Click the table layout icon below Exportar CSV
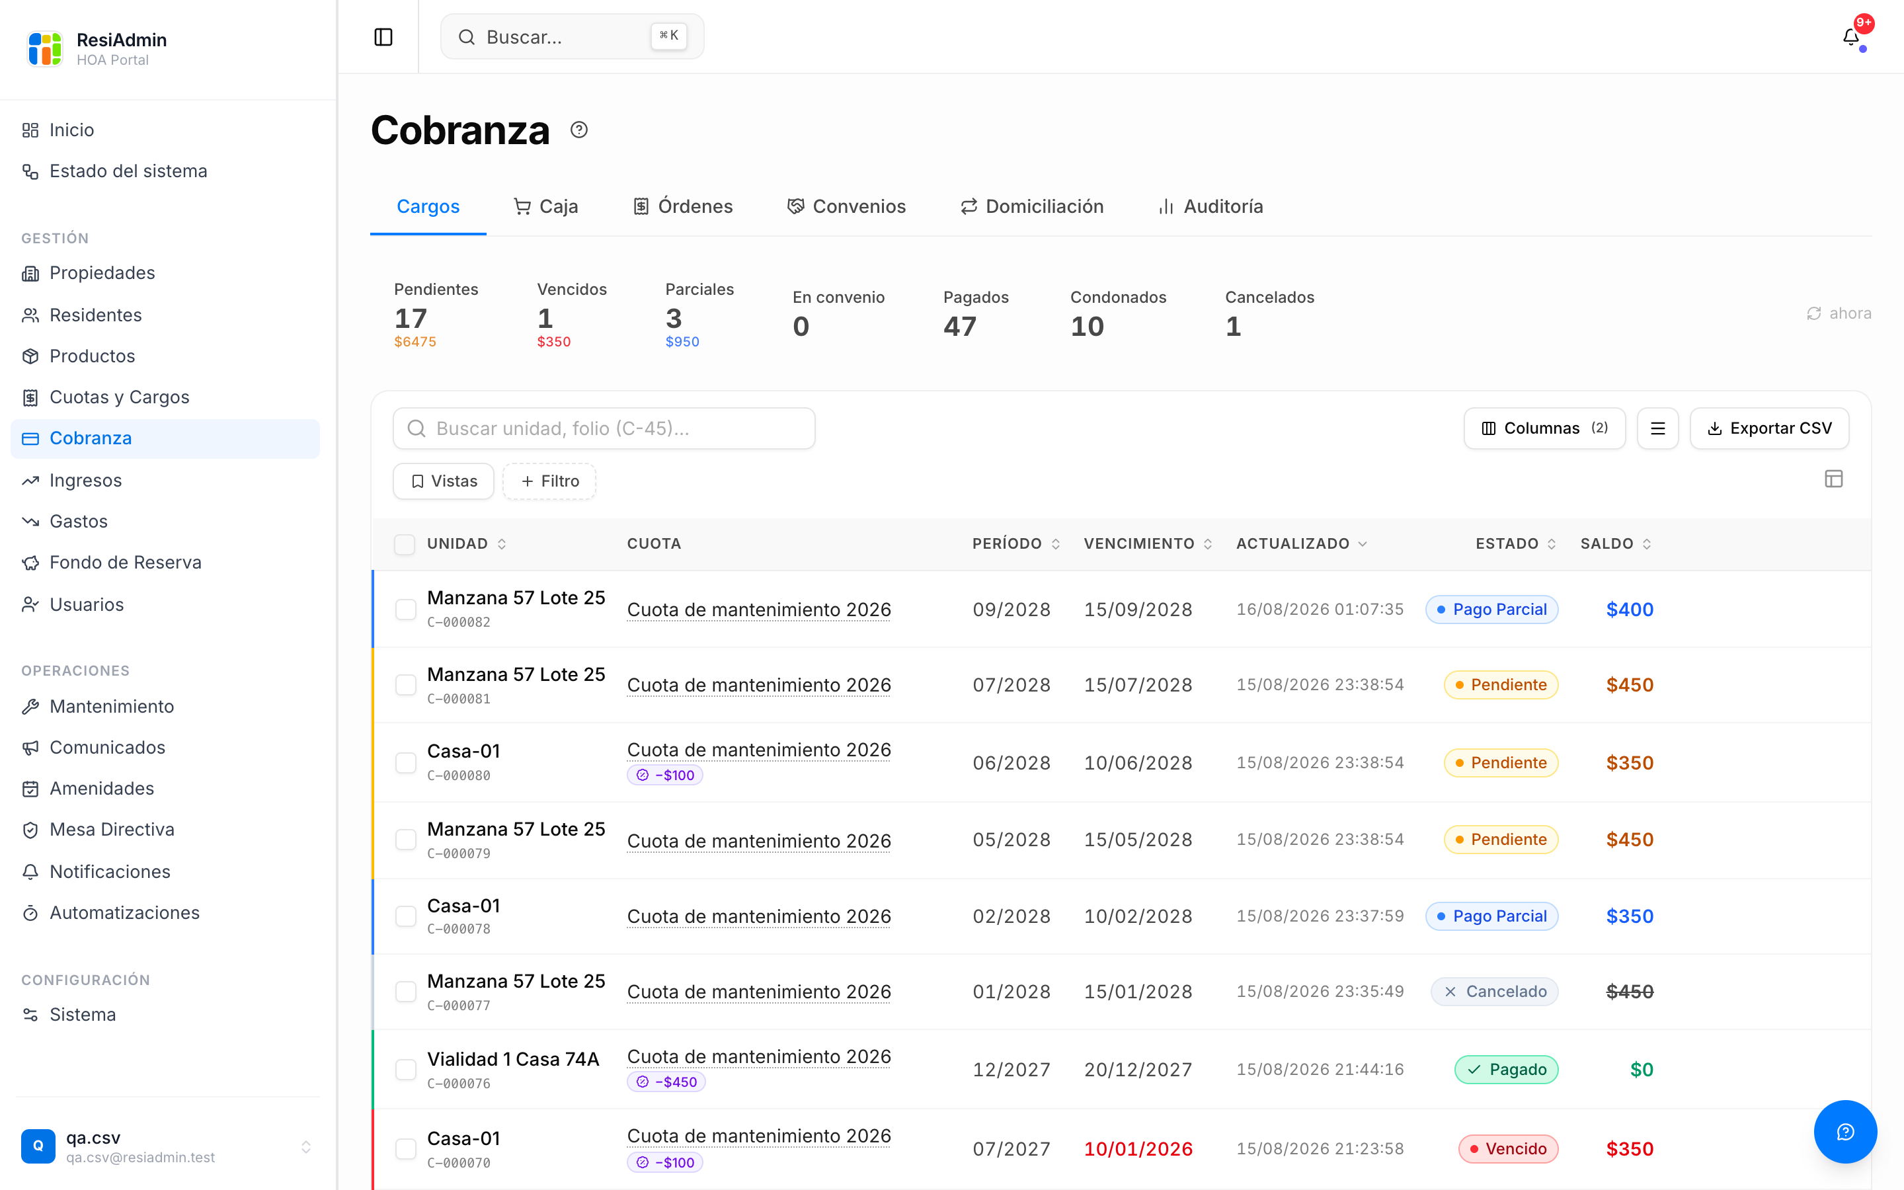The width and height of the screenshot is (1904, 1190). pos(1833,479)
